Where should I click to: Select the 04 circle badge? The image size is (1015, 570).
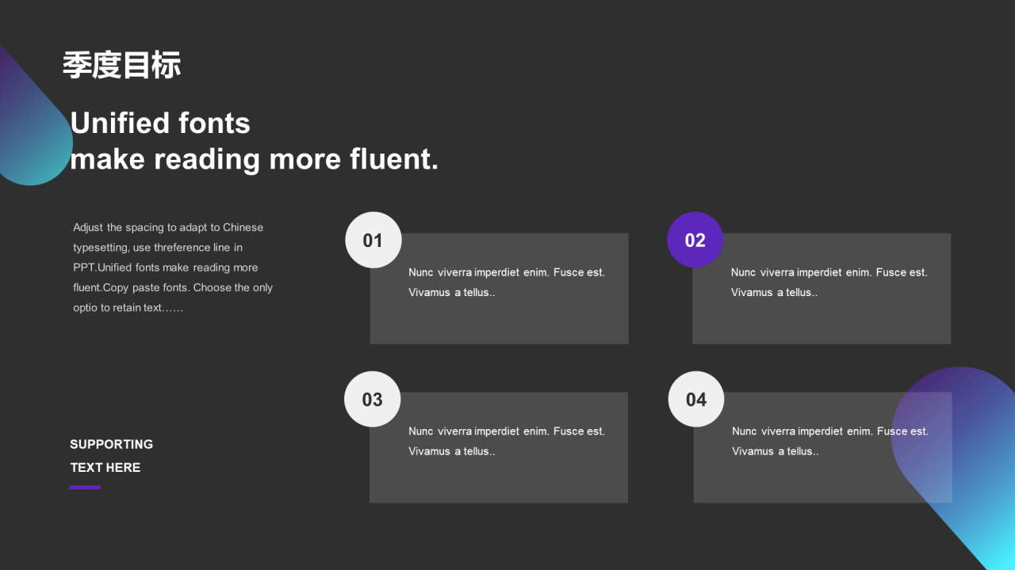pos(696,399)
